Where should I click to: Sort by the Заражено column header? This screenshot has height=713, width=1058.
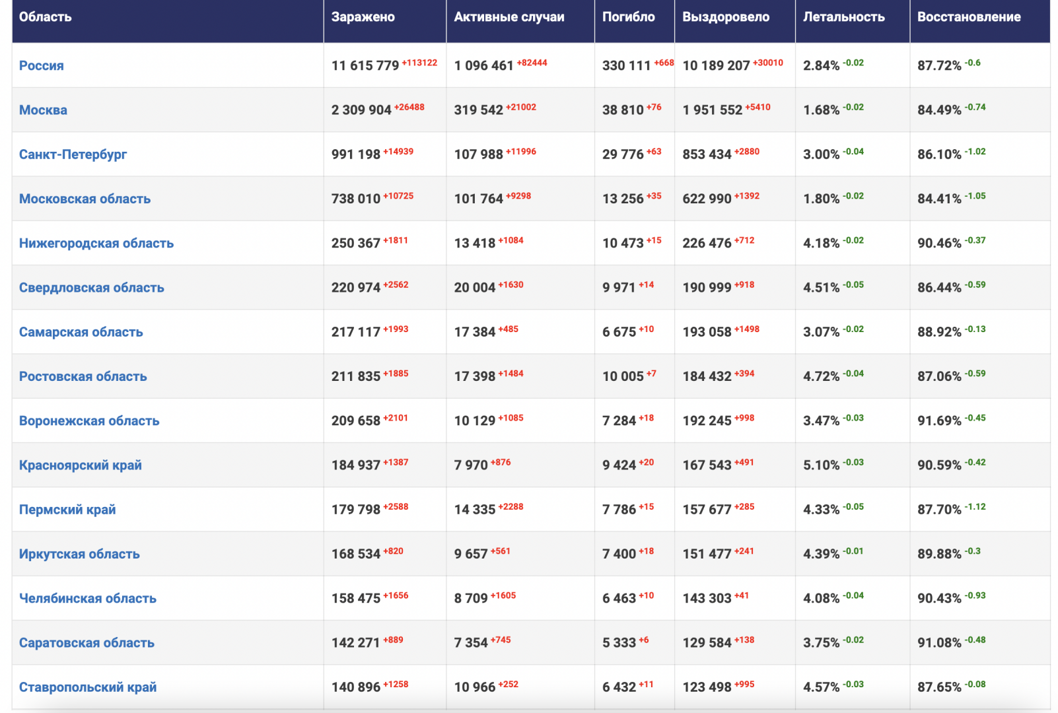pos(363,17)
